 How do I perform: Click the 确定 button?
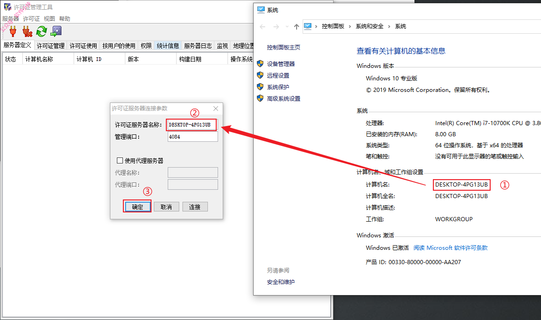(137, 206)
